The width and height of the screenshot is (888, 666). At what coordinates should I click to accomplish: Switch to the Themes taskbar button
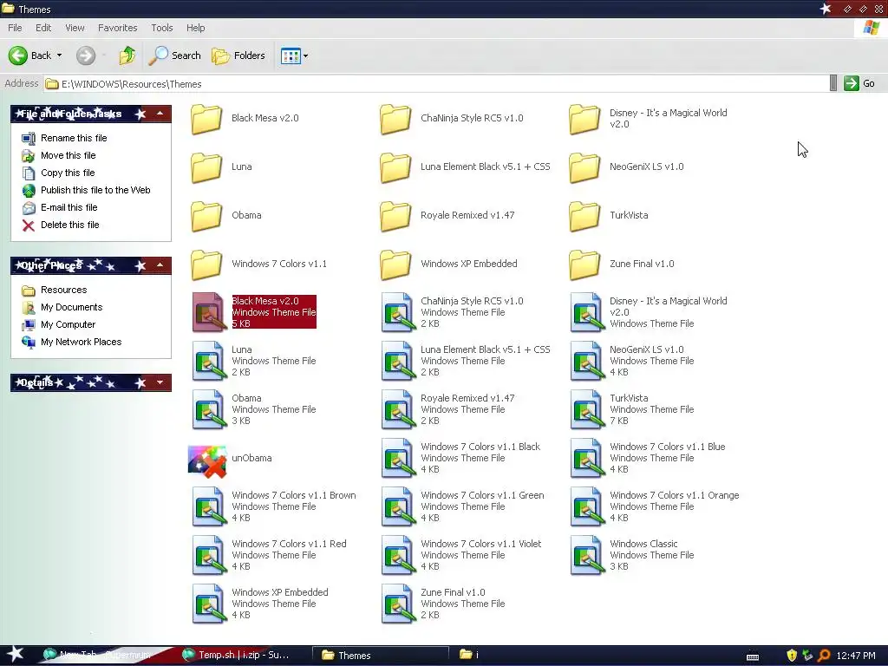[380, 656]
